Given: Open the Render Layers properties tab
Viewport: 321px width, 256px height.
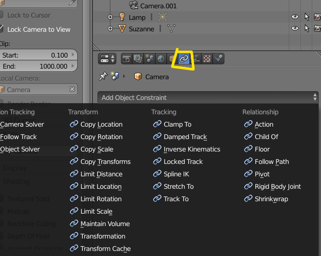Looking at the screenshot, I should pyautogui.click(x=138, y=59).
